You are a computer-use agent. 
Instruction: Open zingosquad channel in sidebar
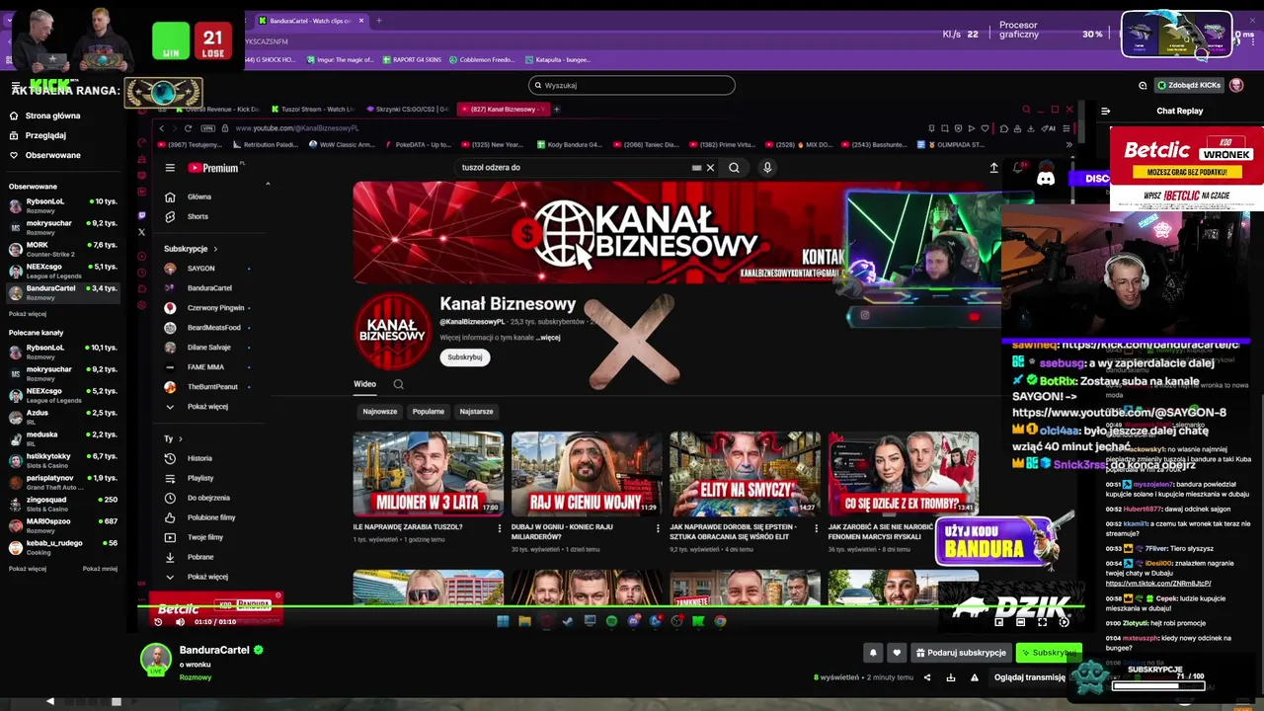[63, 504]
